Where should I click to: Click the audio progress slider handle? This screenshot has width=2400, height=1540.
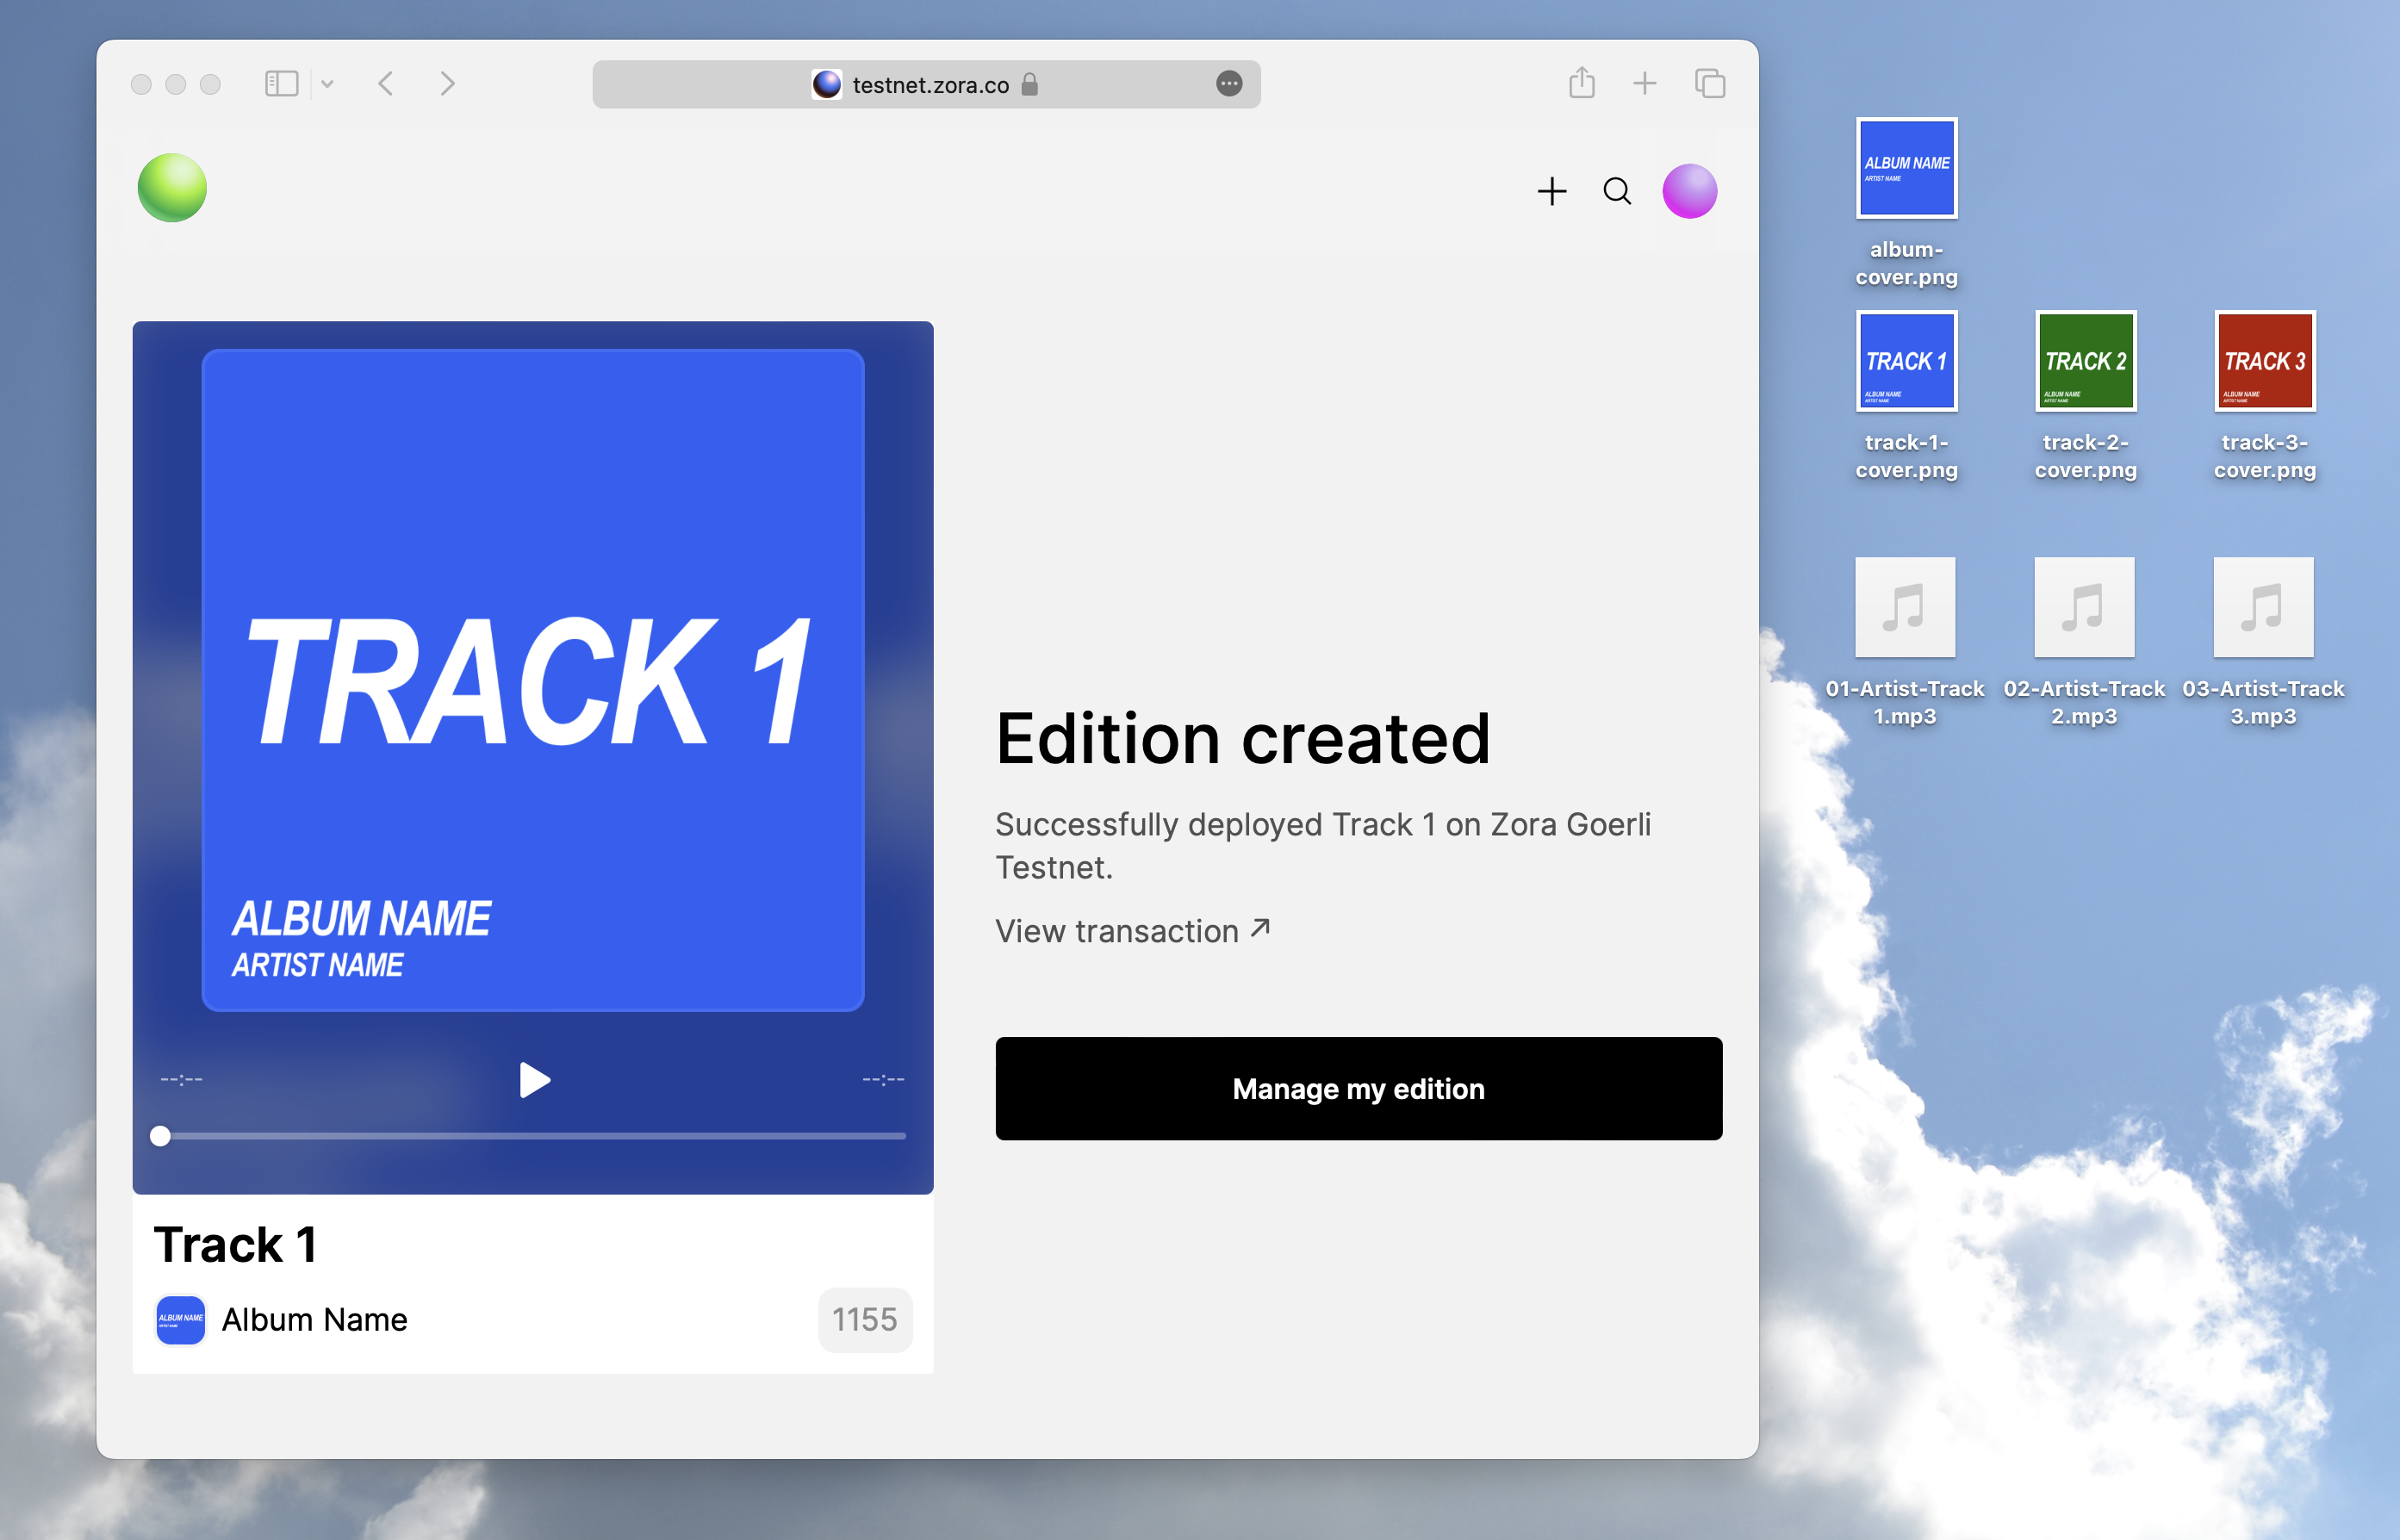(160, 1136)
